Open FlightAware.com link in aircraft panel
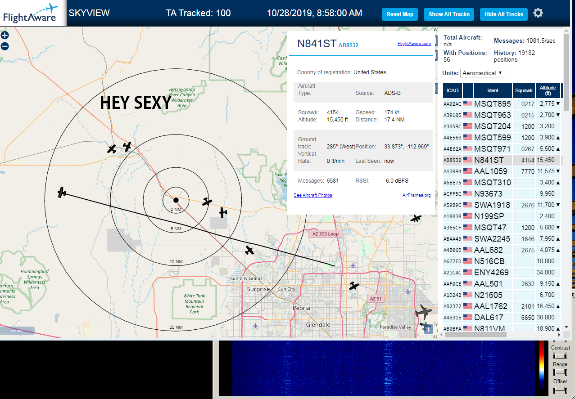575x399 pixels. pyautogui.click(x=414, y=44)
